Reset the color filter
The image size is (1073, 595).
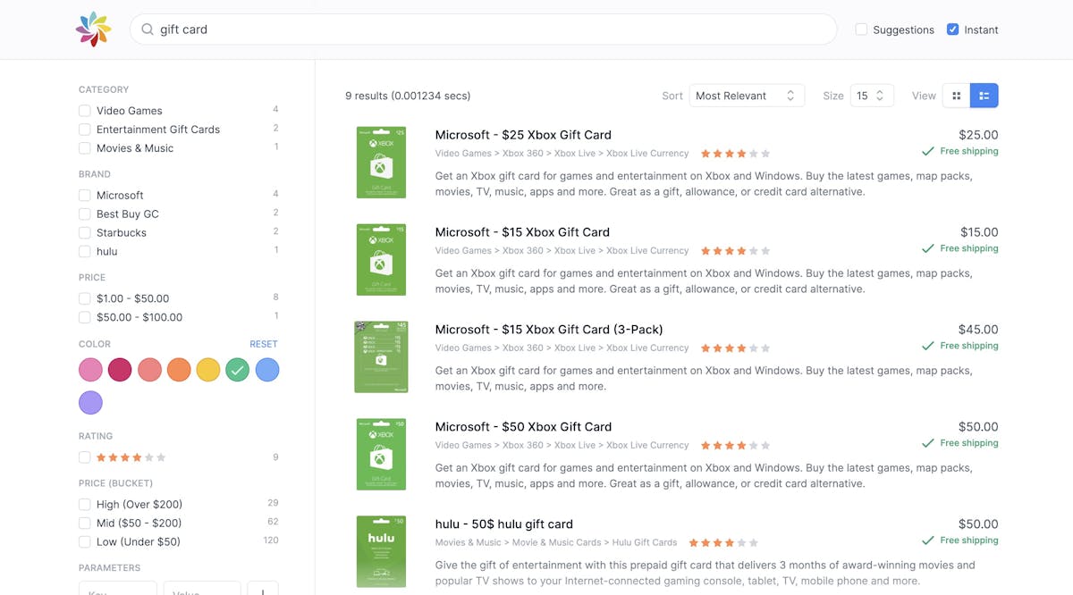pyautogui.click(x=264, y=344)
